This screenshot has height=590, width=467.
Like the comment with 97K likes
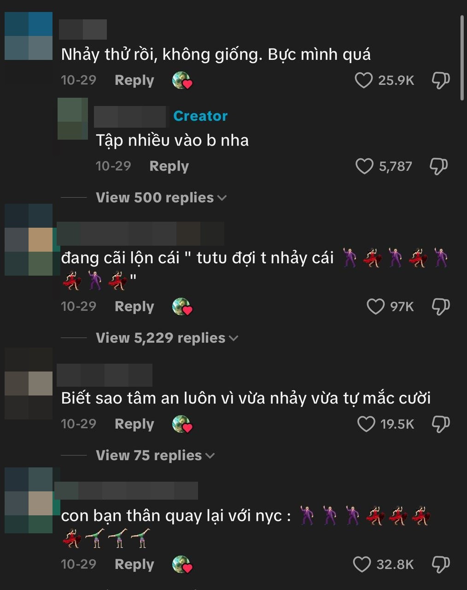(x=375, y=307)
